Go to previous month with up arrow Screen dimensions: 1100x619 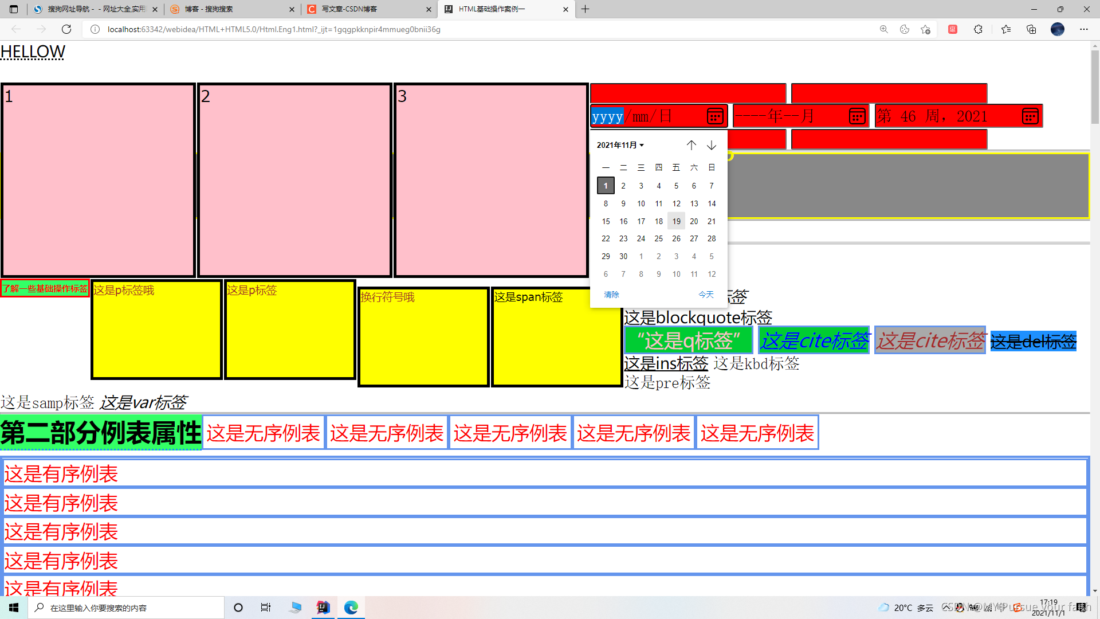(692, 145)
